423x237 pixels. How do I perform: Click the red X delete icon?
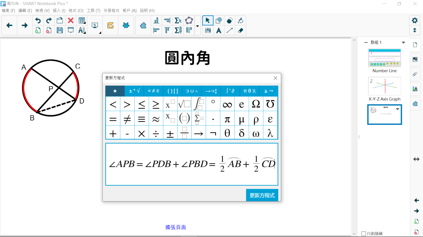tap(71, 21)
